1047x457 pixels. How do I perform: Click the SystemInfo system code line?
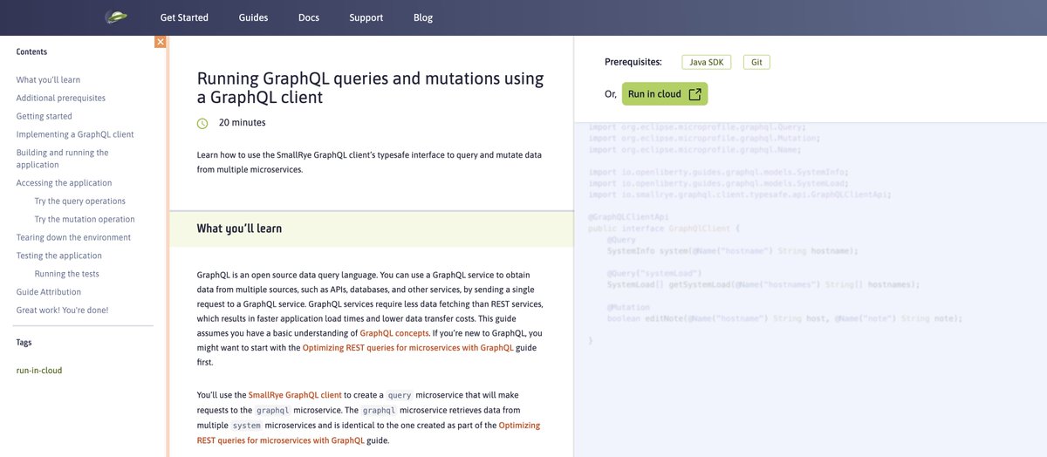(733, 251)
